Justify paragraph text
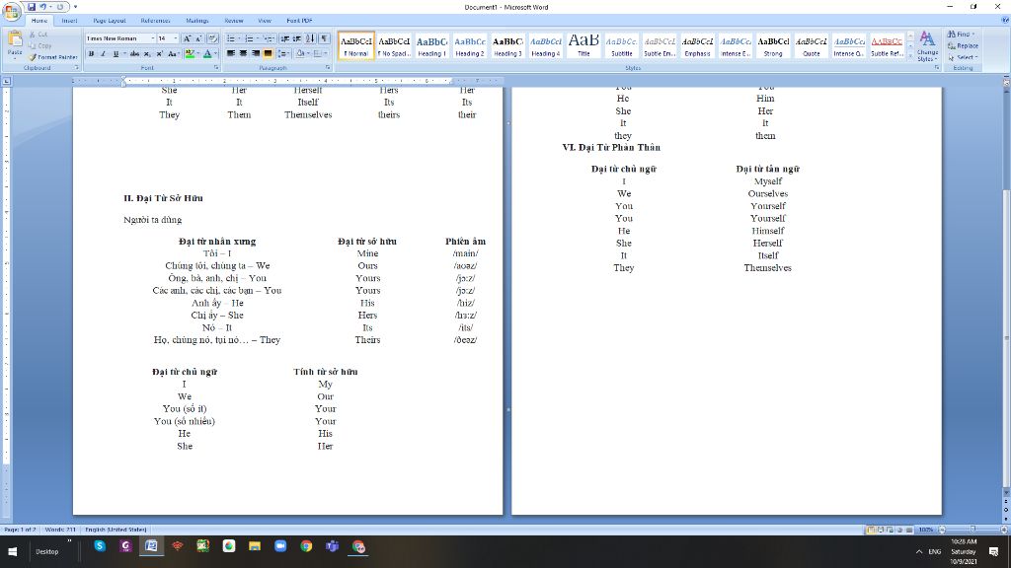This screenshot has height=568, width=1011. click(x=268, y=53)
